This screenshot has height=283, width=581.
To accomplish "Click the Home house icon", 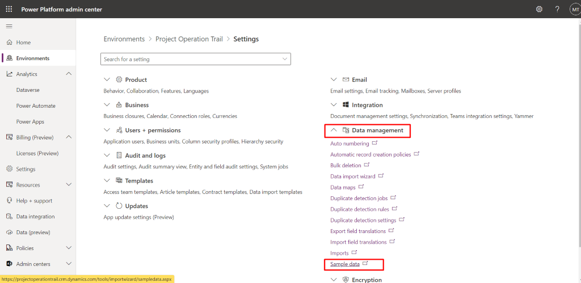I will [10, 42].
